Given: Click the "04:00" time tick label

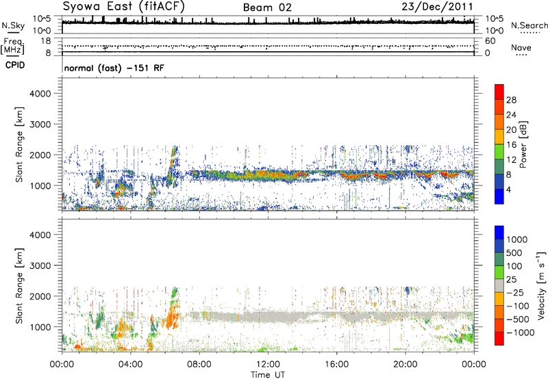Looking at the screenshot, I should [x=130, y=365].
